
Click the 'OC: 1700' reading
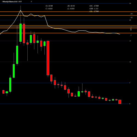(94, 6)
